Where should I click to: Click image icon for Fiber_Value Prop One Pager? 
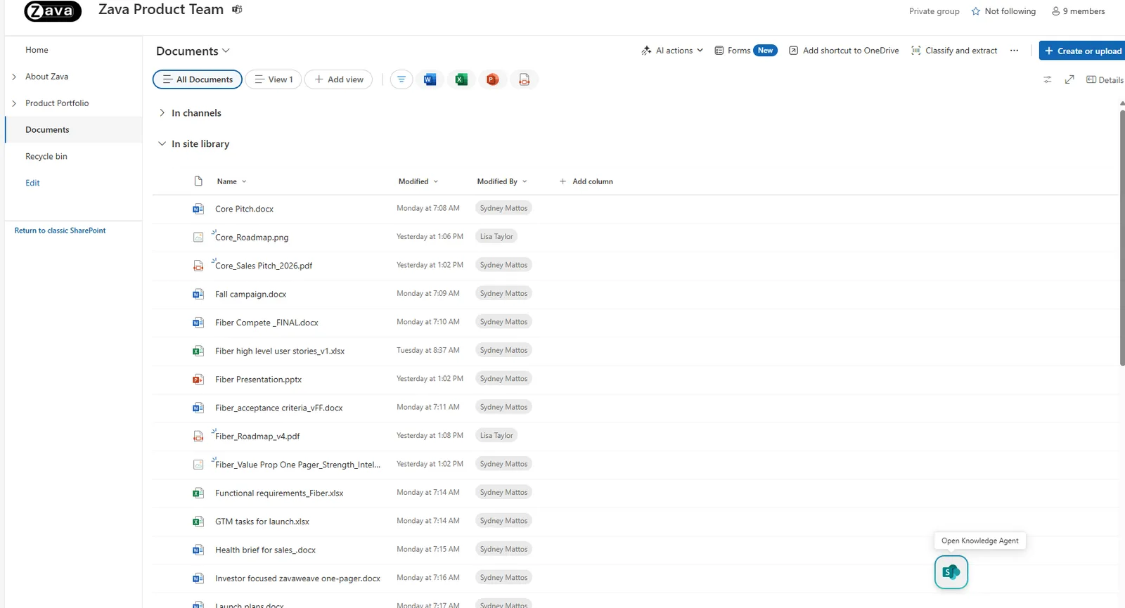[198, 465]
